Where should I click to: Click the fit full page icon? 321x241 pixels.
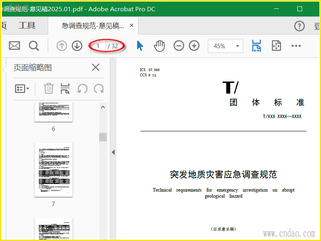click(x=276, y=46)
